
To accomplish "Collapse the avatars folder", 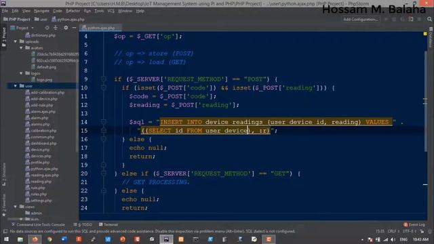I will click(21, 48).
